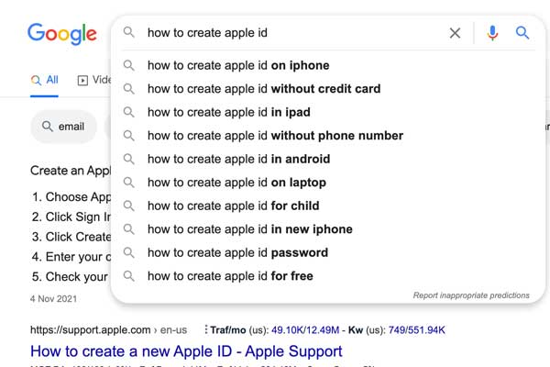Select suggestion 'in android'

[x=238, y=159]
